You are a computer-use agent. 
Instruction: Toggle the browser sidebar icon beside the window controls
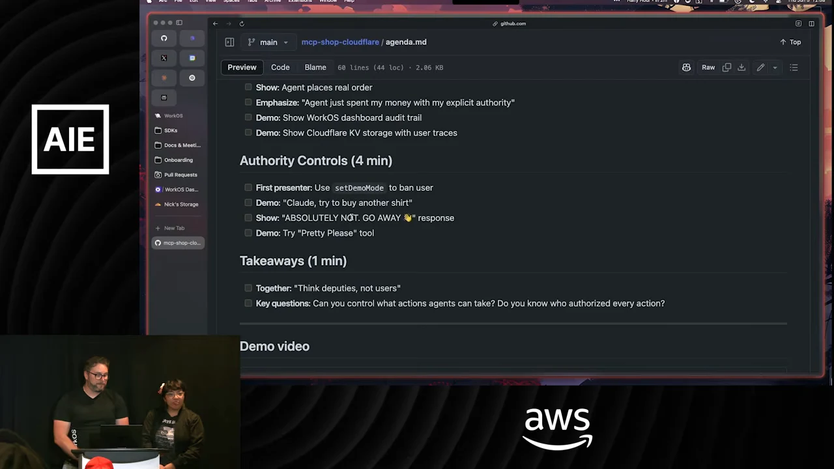click(179, 23)
